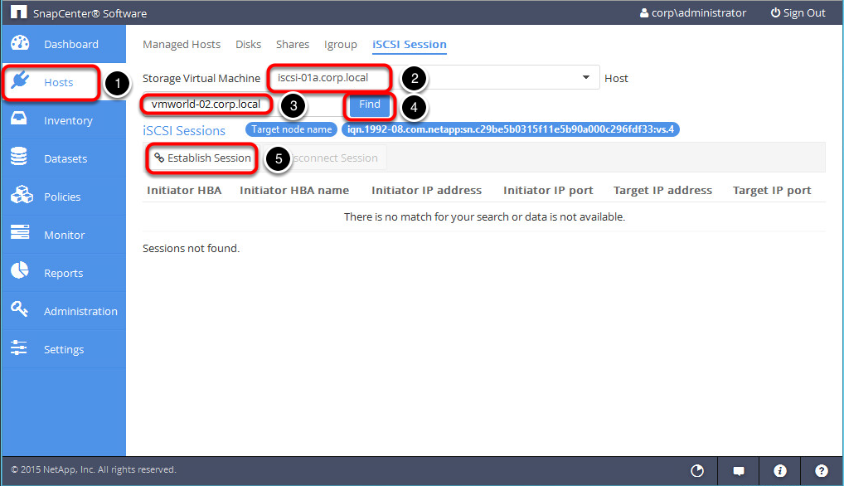The image size is (844, 486).
Task: Click the Initiator IP address column header
Action: click(426, 191)
